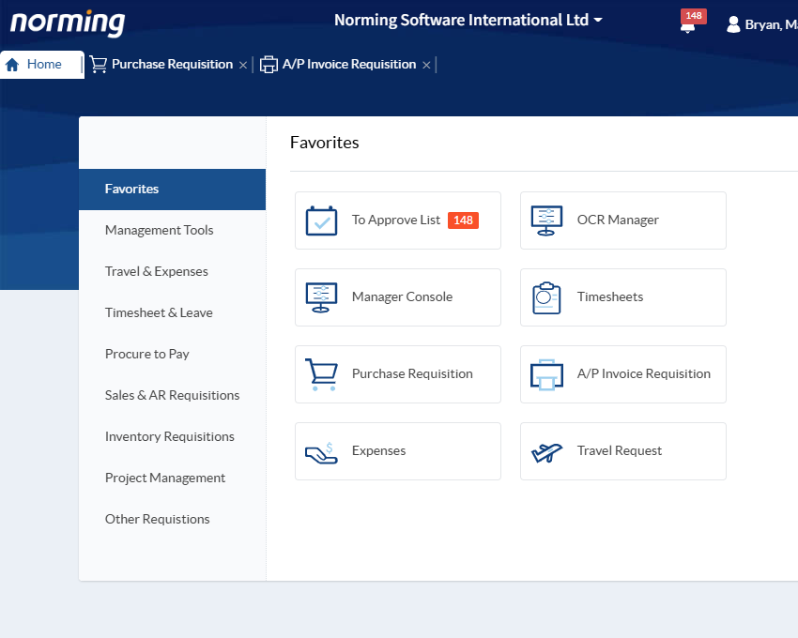Select Travel & Expenses in the sidebar
Image resolution: width=798 pixels, height=638 pixels.
point(156,271)
